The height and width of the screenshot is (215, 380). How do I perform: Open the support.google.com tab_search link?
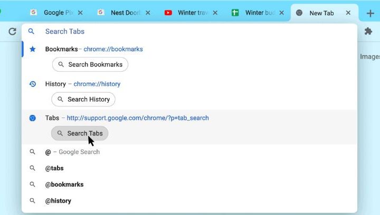click(138, 118)
